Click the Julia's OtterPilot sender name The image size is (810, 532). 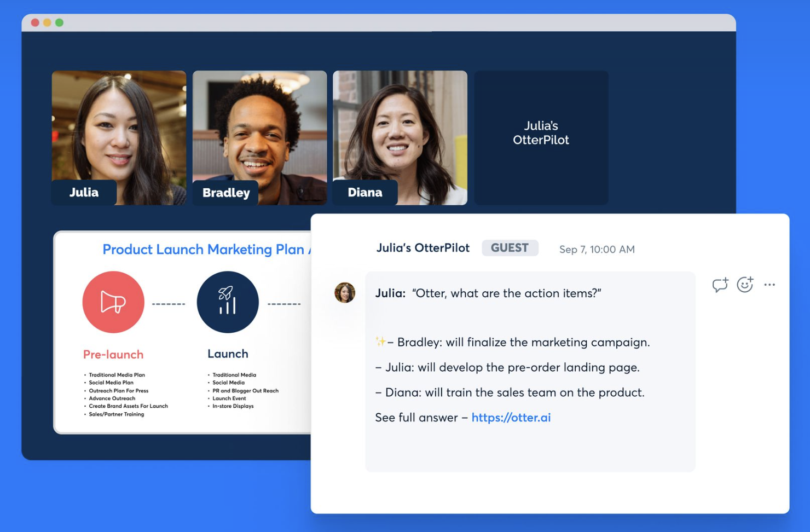click(x=423, y=248)
